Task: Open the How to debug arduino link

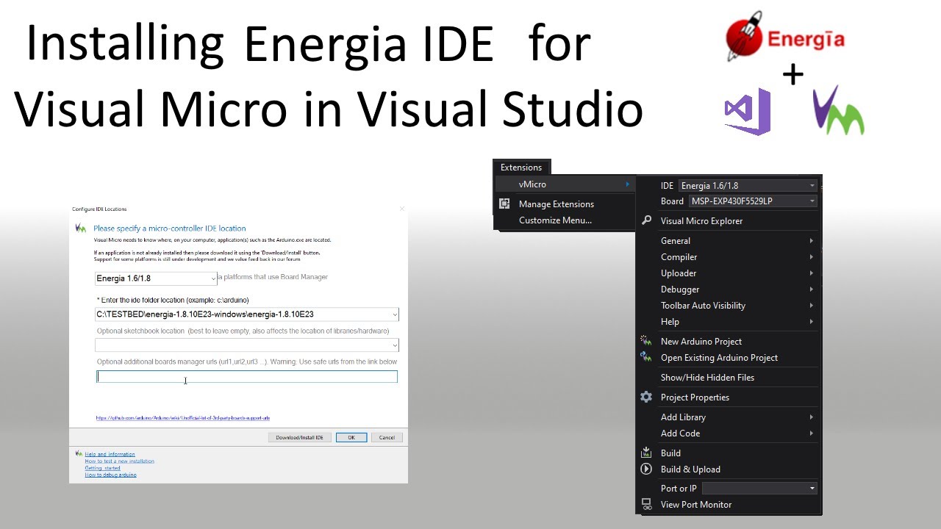Action: [x=110, y=475]
